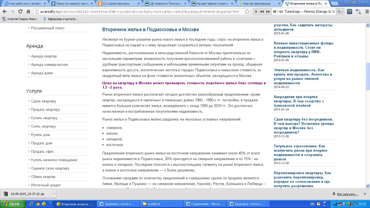Open the zip download options dropdown arrow
The height and width of the screenshot is (208, 370).
point(54,194)
